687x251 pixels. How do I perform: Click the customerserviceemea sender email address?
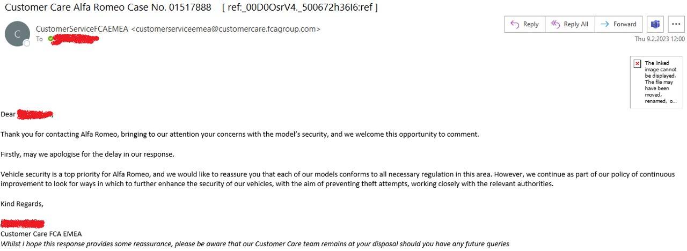coord(225,29)
